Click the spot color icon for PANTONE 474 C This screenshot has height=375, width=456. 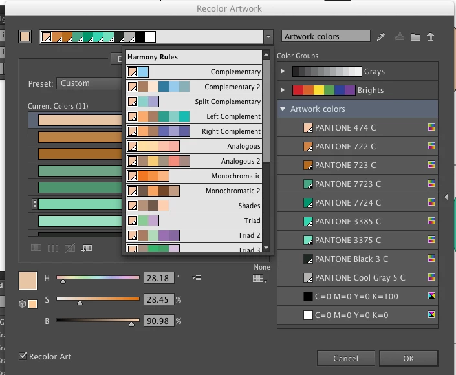(x=431, y=127)
